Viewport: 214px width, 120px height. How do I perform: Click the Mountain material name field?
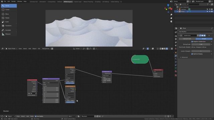87,116
